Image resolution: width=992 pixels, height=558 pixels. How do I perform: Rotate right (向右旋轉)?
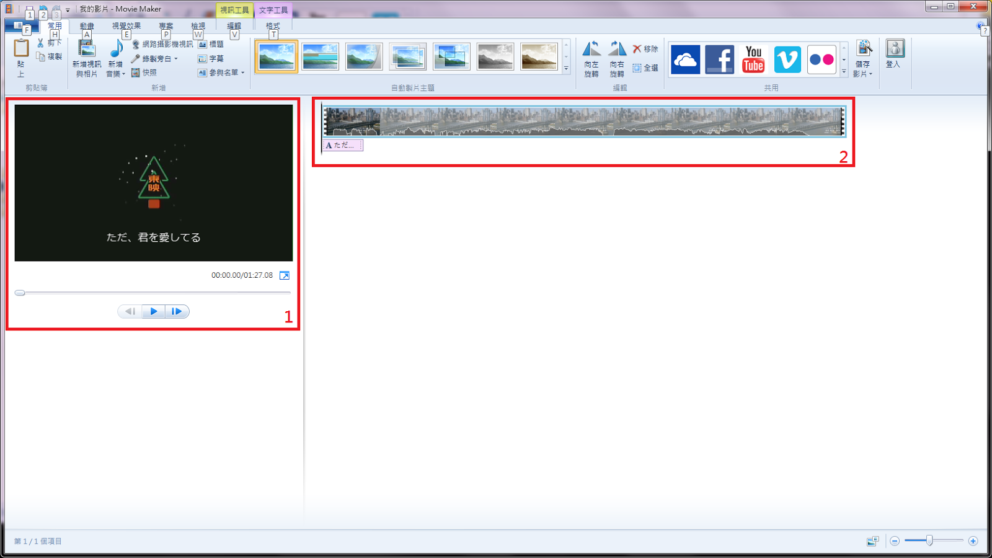coord(617,59)
